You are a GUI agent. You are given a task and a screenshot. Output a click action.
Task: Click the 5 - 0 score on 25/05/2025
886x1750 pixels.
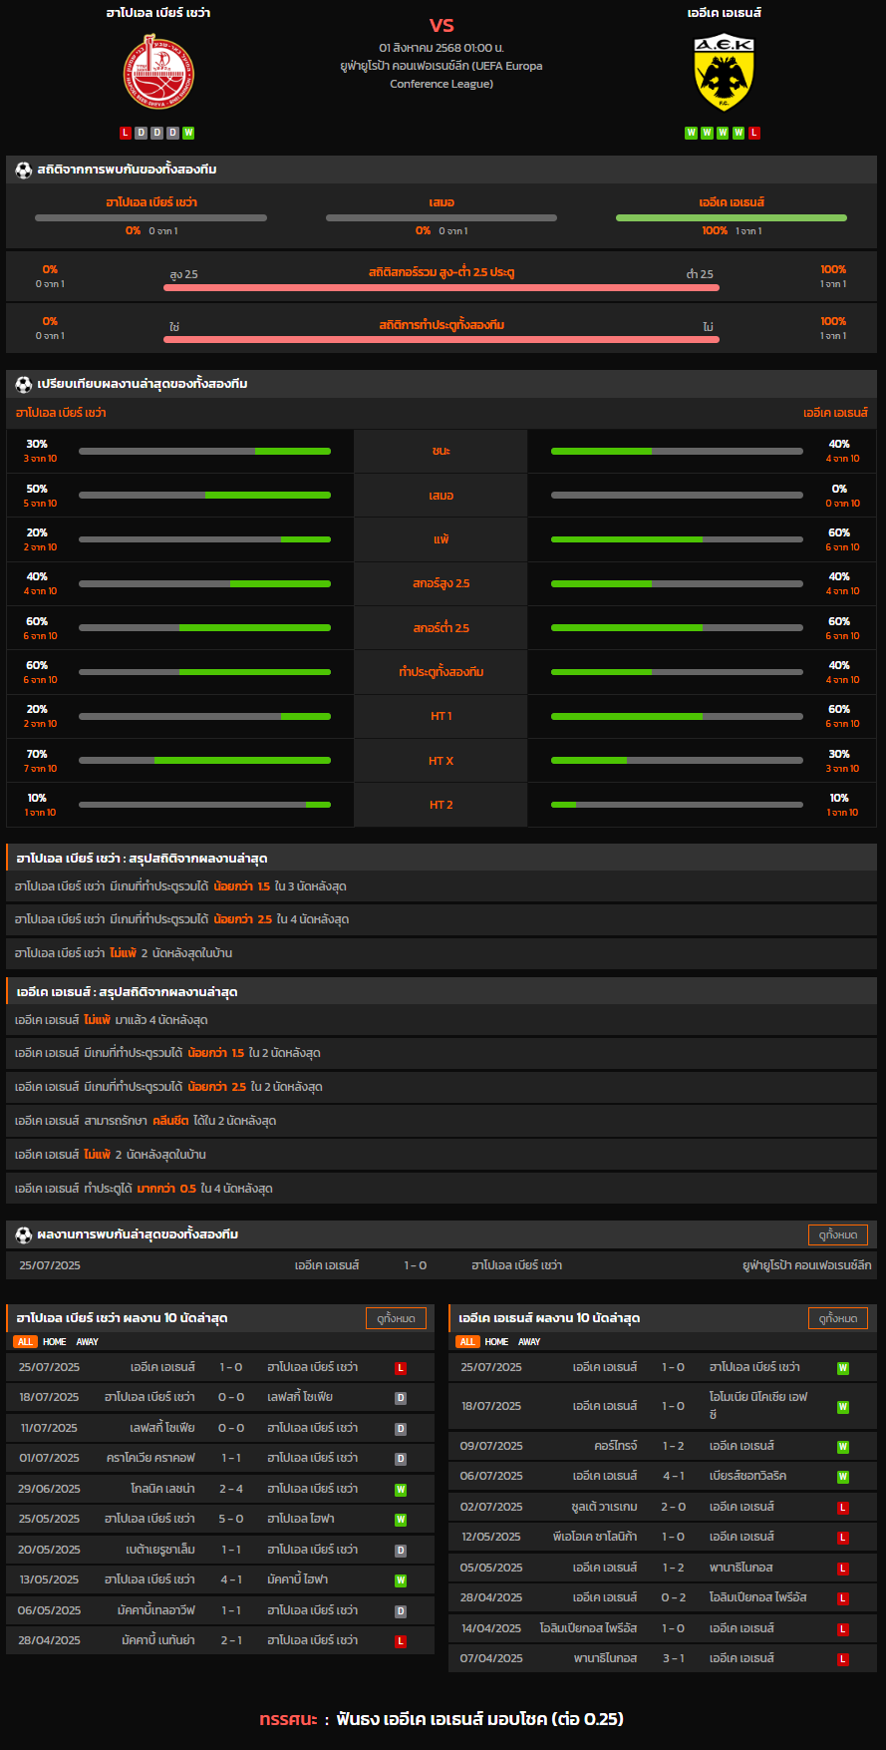(x=231, y=1519)
